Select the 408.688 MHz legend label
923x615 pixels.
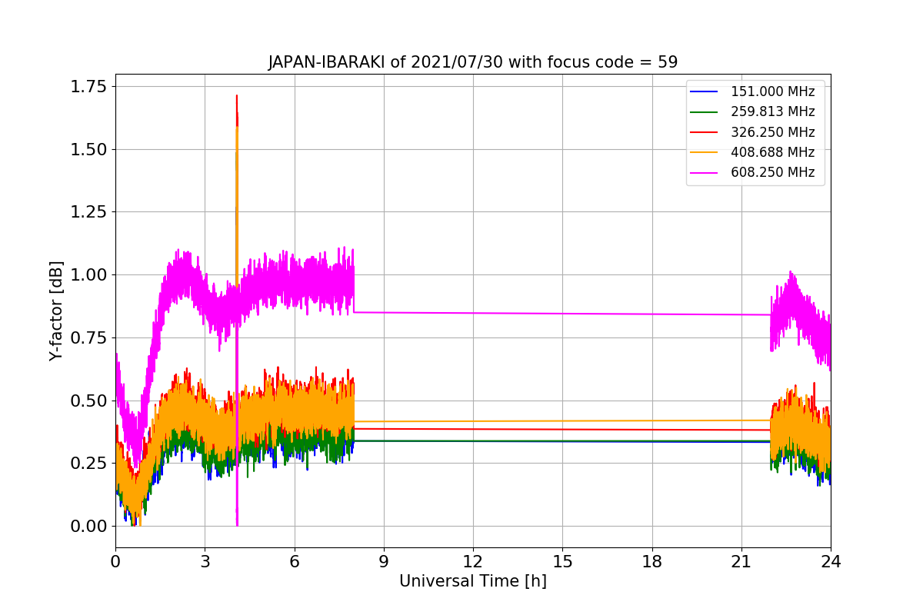[772, 152]
